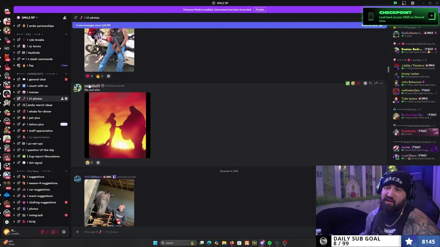
Task: Focus the Message irl-photos input field
Action: coord(196,232)
